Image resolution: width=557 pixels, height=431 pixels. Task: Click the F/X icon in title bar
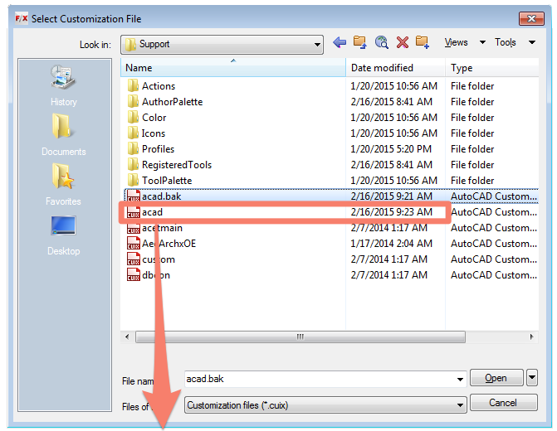(x=22, y=17)
